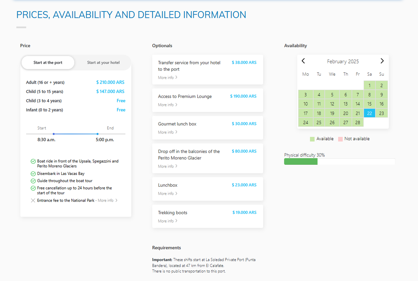This screenshot has height=281, width=418.
Task: Click the 'Access to Premium Lounge' title
Action: click(x=185, y=96)
